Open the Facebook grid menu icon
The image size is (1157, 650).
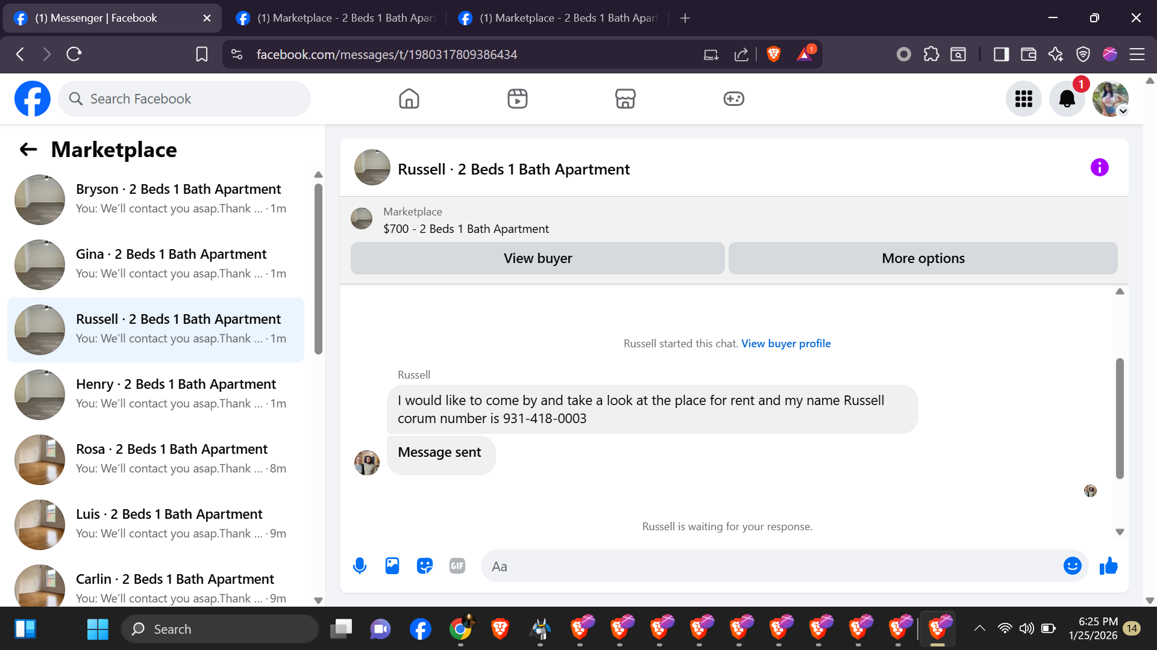click(x=1023, y=99)
